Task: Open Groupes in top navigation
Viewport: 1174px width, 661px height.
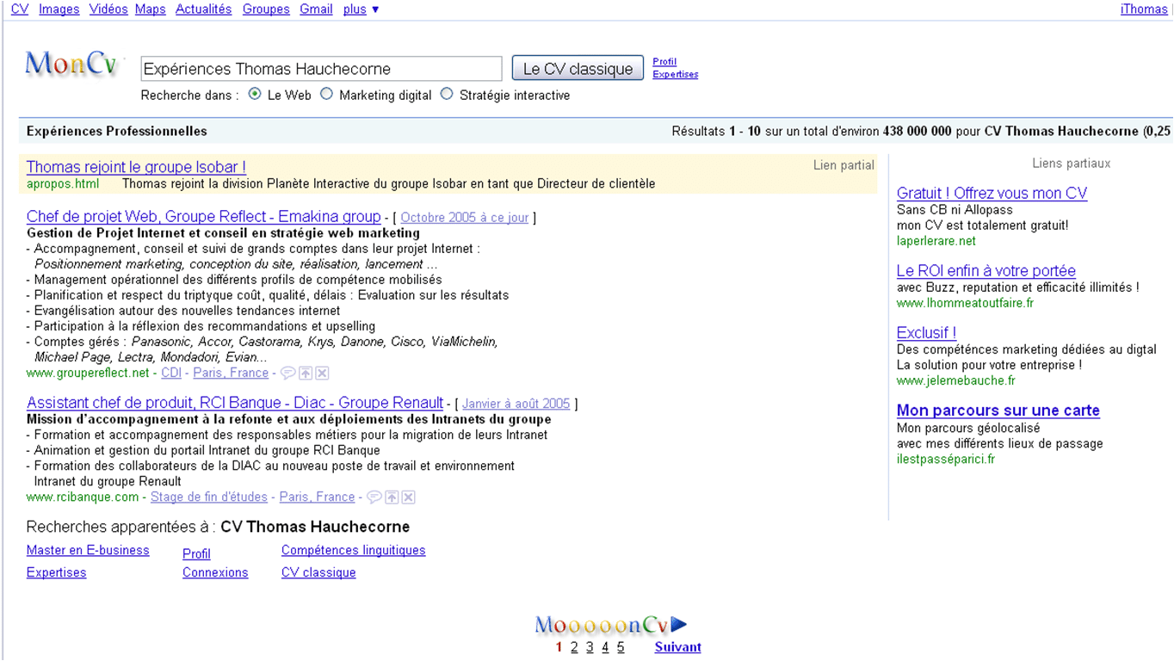Action: tap(266, 9)
